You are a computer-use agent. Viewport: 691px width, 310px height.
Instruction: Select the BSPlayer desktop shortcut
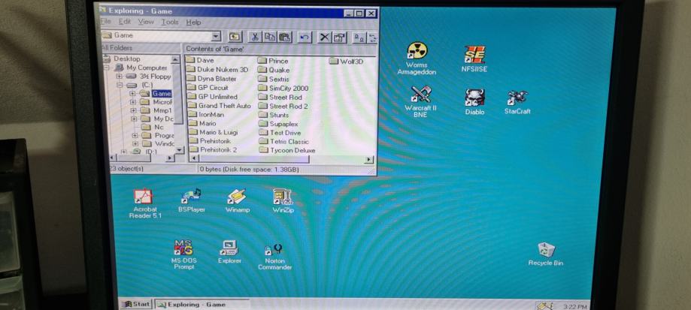192,200
